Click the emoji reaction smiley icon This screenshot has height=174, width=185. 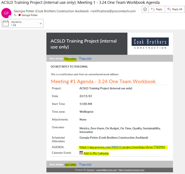pos(145,9)
